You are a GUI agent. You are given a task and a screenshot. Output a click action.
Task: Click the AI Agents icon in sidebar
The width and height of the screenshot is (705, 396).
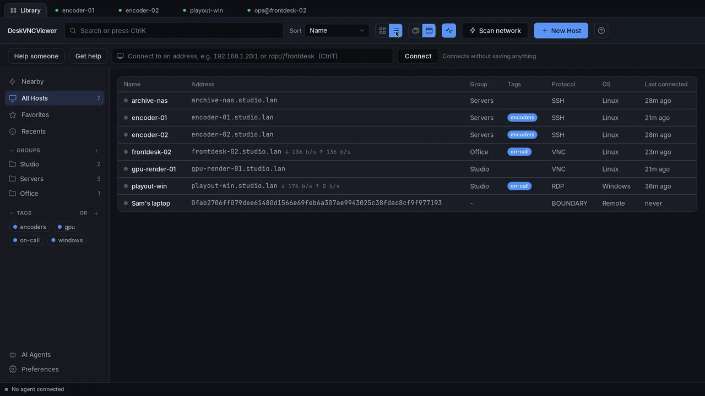pos(13,355)
